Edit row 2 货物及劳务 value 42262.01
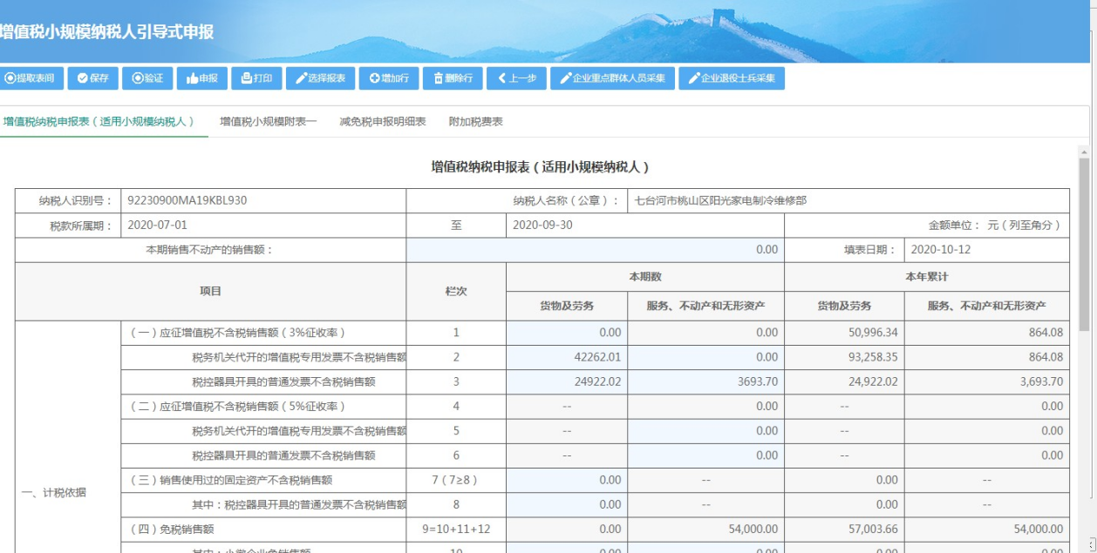1097x553 pixels. (567, 357)
